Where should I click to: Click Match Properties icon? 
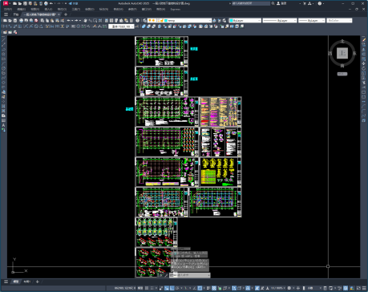[57, 20]
